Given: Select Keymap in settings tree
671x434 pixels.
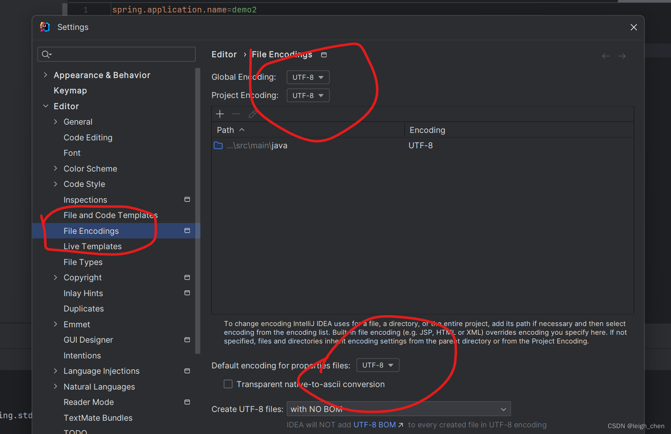Looking at the screenshot, I should [x=70, y=91].
